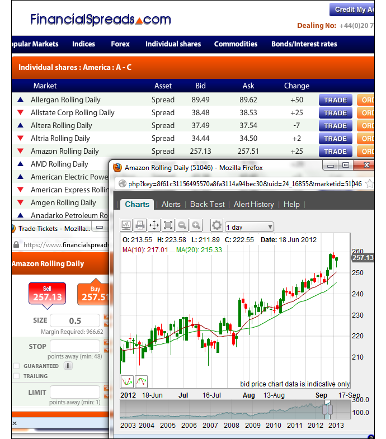This screenshot has width=386, height=439.
Task: Click the Amazon bid price 257.13 in table
Action: click(200, 151)
